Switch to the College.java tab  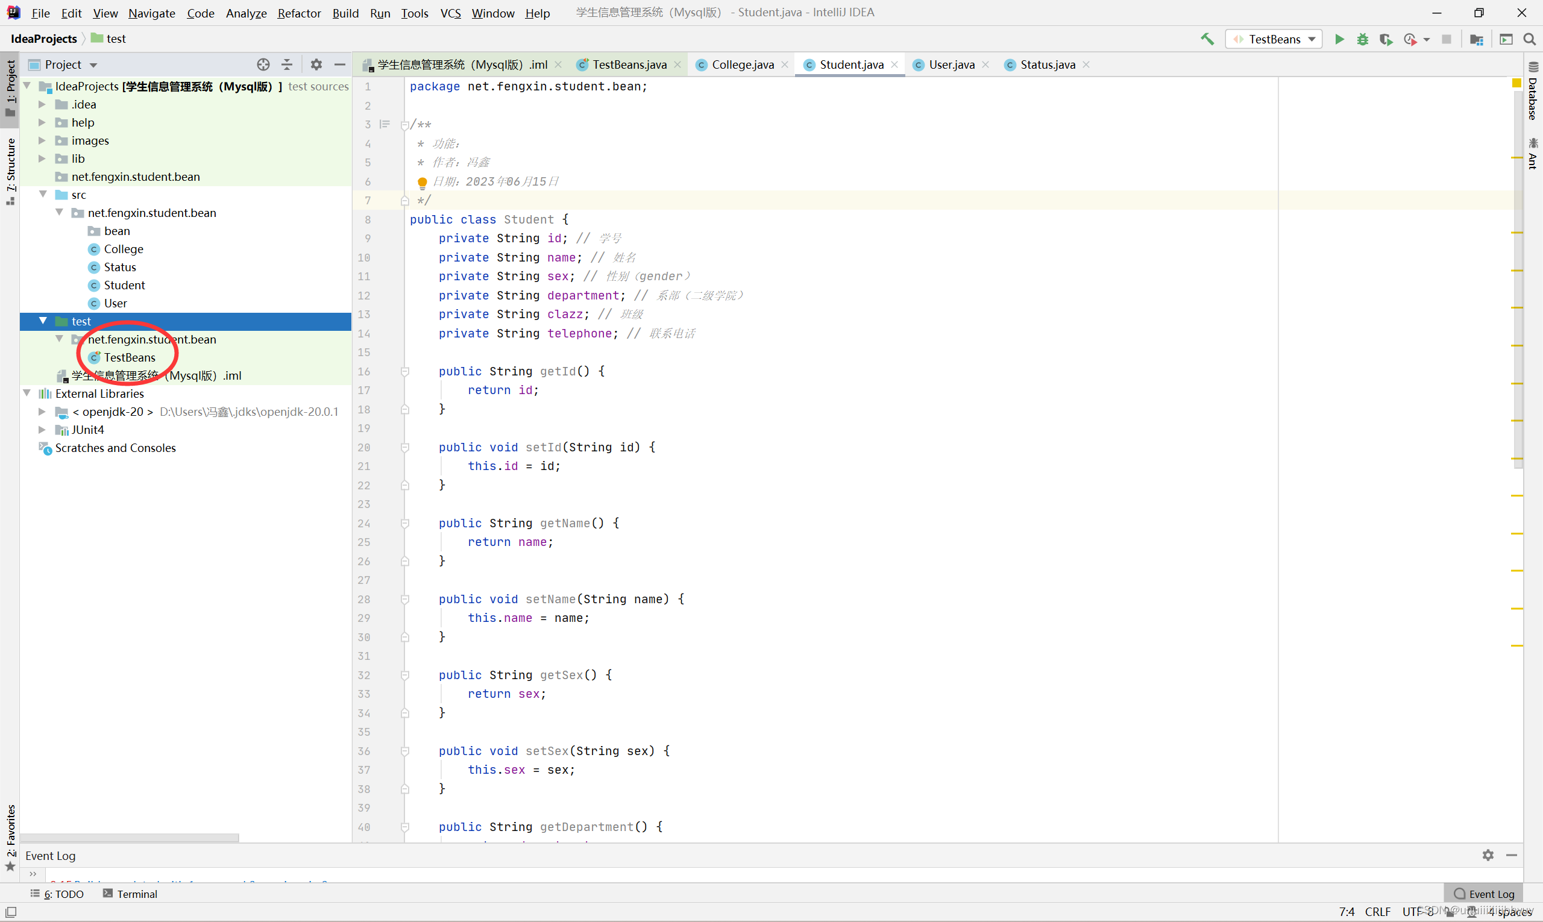(x=742, y=64)
